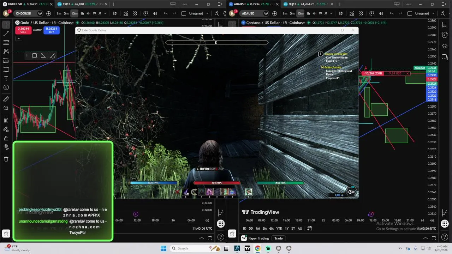This screenshot has width=452, height=254.
Task: Expand more timeframes dropdown in ADAUSD window
Action: (x=332, y=13)
